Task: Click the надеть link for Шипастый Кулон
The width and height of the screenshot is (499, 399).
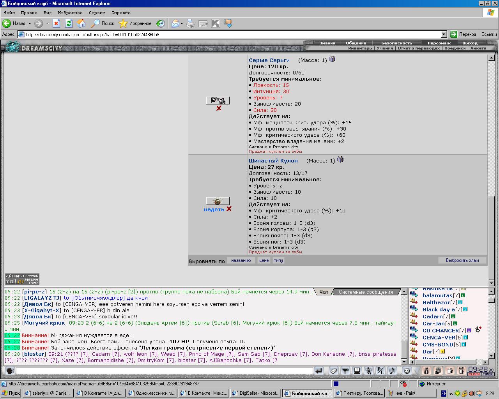Action: (214, 209)
